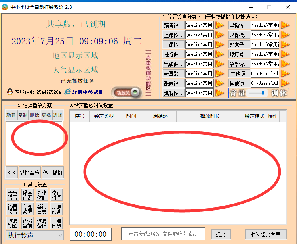Screen dimensions: 297x244
Task: Click the 上课铃 file path field
Action: (200, 35)
